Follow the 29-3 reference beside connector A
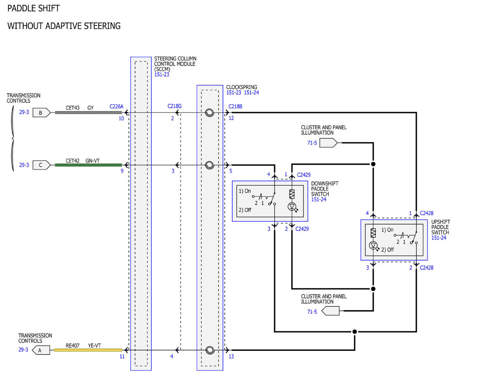 pos(23,350)
